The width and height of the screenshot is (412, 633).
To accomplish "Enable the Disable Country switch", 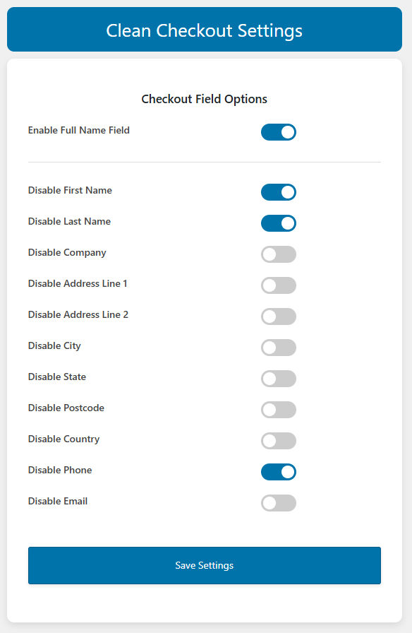I will pyautogui.click(x=279, y=441).
